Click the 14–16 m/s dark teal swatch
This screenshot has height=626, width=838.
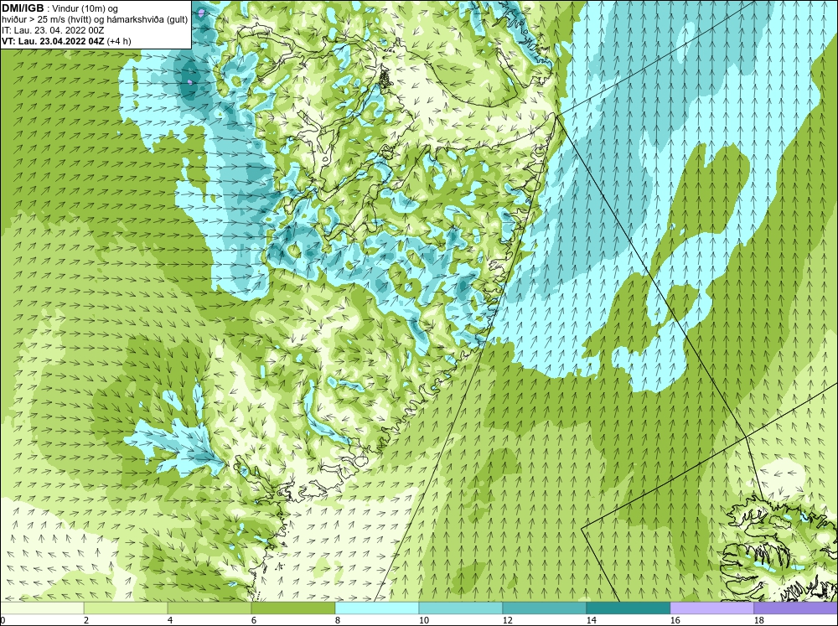click(628, 608)
